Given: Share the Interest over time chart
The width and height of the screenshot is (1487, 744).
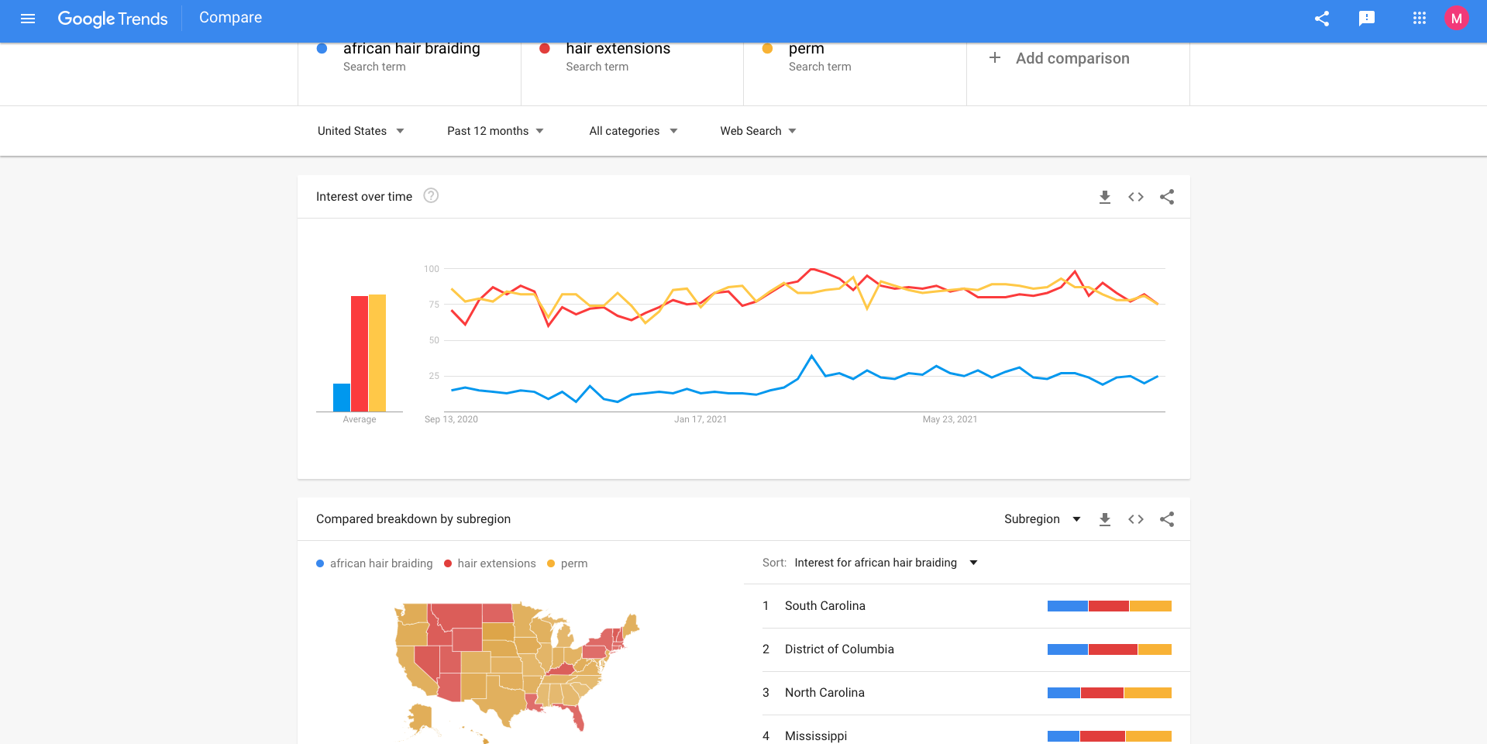Looking at the screenshot, I should coord(1167,197).
